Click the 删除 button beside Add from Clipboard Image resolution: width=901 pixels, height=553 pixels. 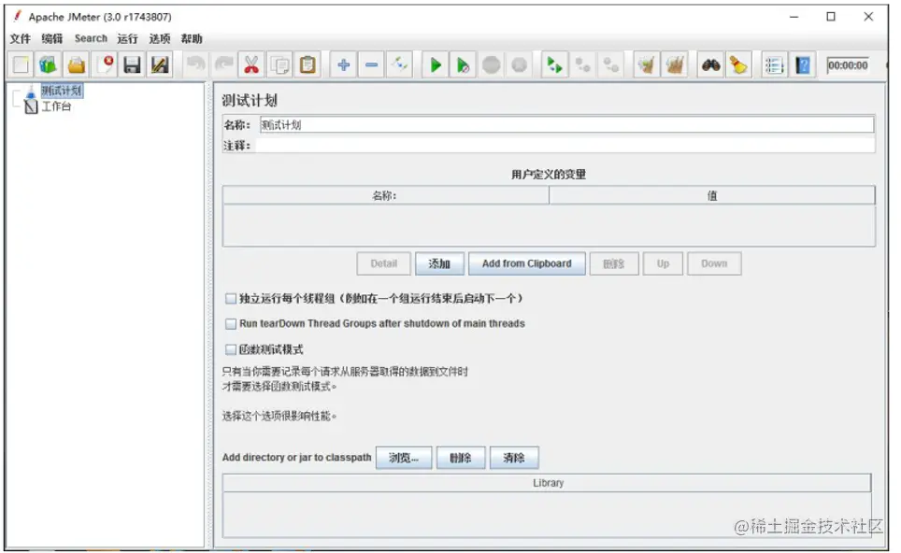pyautogui.click(x=614, y=263)
